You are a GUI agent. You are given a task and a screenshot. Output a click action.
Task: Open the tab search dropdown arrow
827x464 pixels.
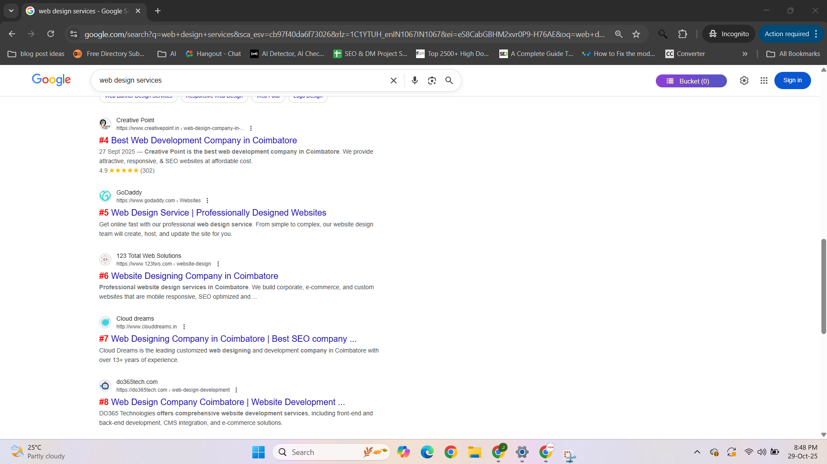11,11
